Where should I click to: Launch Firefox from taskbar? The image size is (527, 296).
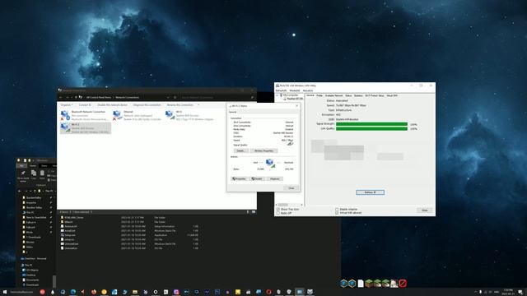(x=93, y=292)
